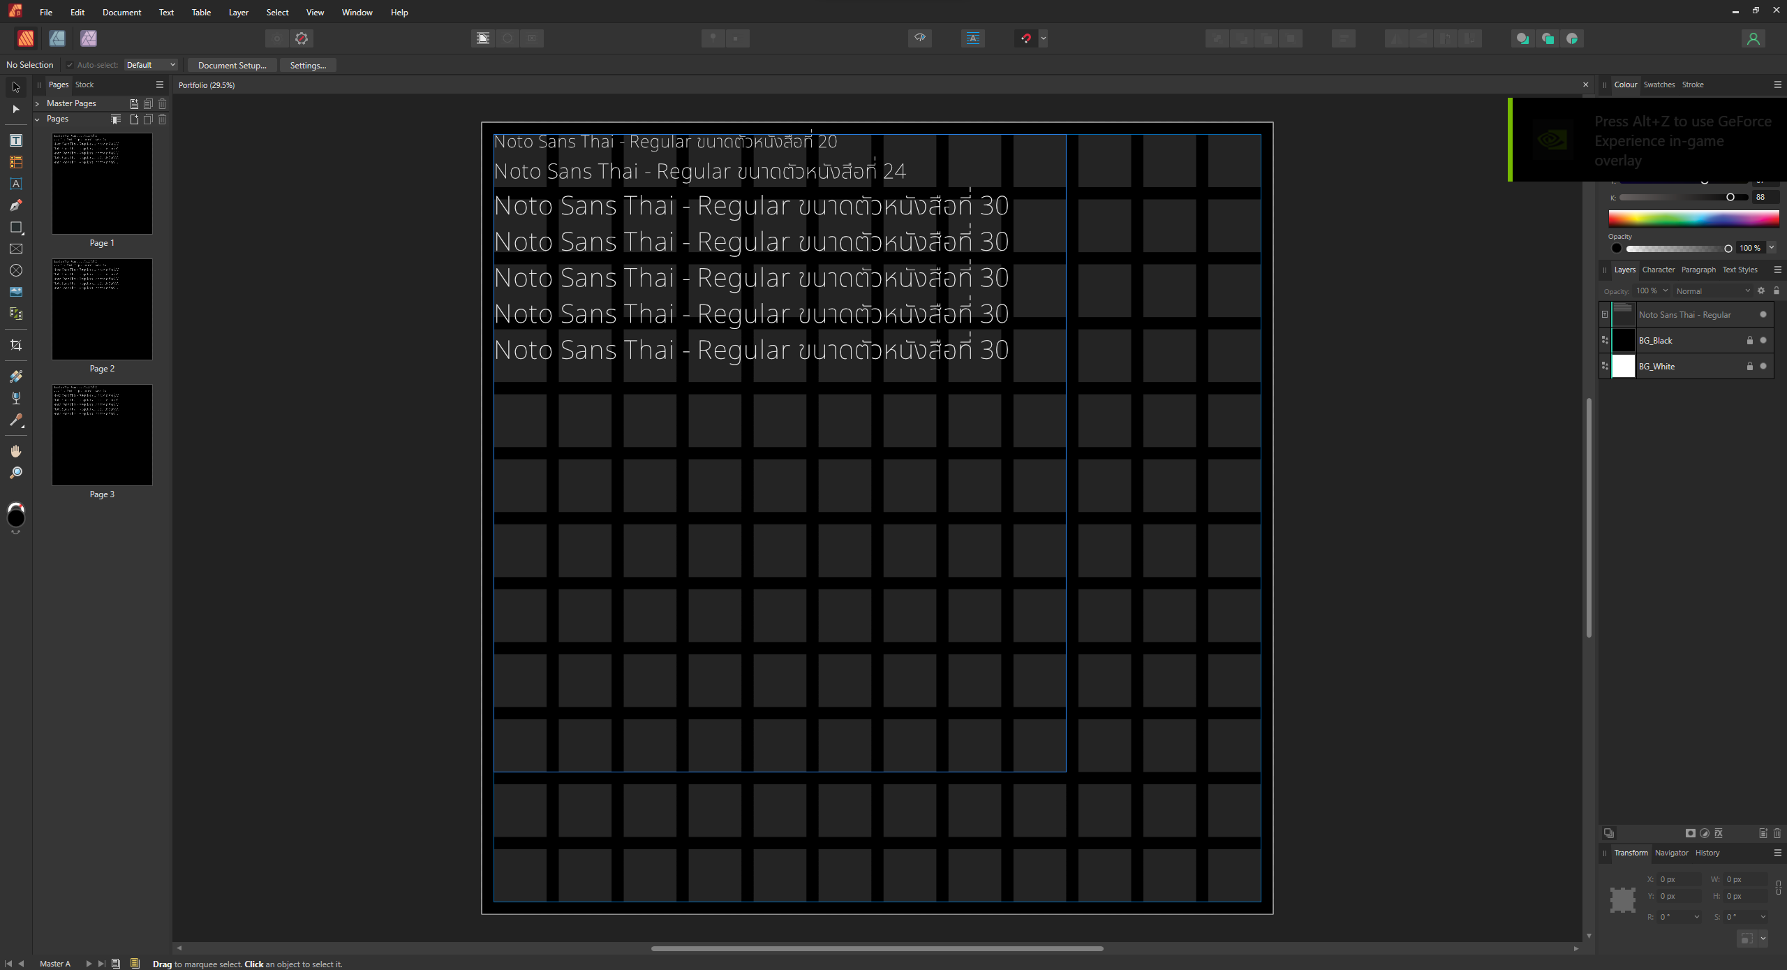
Task: Open the account icon in toolbar
Action: [1753, 38]
